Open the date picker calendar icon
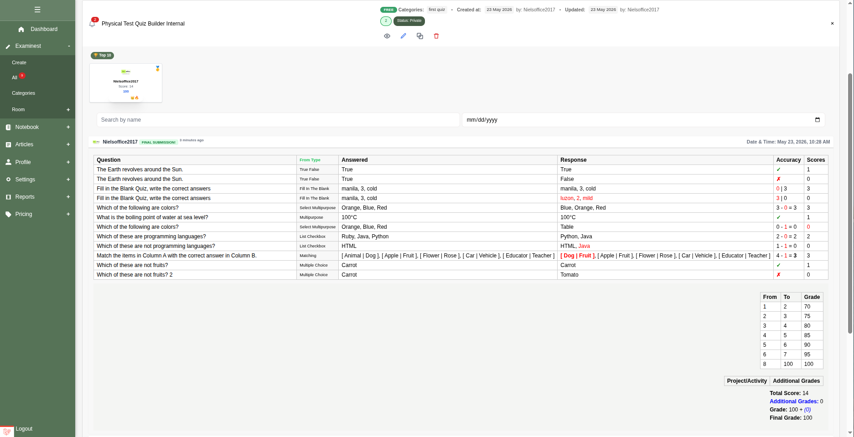This screenshot has height=437, width=854. [818, 120]
